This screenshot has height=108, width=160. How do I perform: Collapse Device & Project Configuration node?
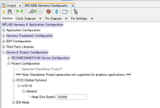point(3,52)
